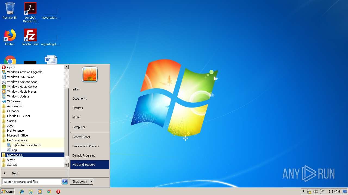
Task: Open FileZilla Client desktop shortcut
Action: 30,37
